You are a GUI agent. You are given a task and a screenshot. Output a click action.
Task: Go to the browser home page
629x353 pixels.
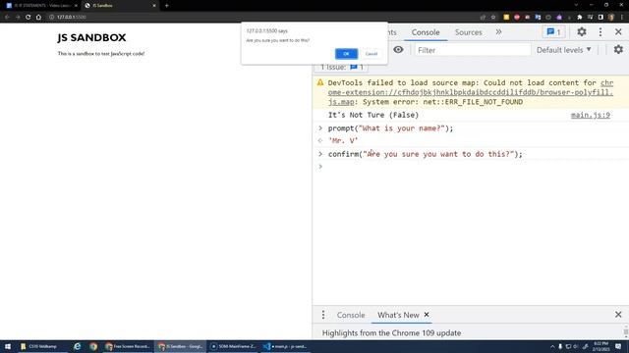[38, 18]
